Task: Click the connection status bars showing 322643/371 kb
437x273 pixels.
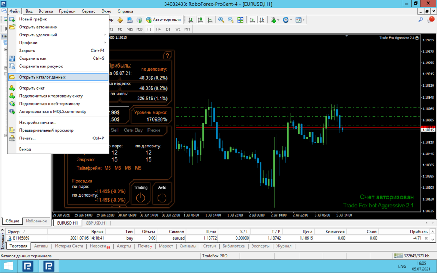Action: (398, 256)
